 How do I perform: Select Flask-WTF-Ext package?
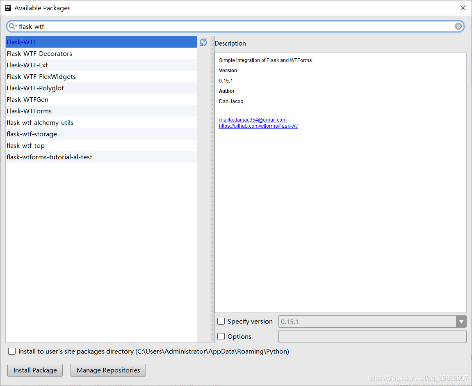tap(101, 65)
